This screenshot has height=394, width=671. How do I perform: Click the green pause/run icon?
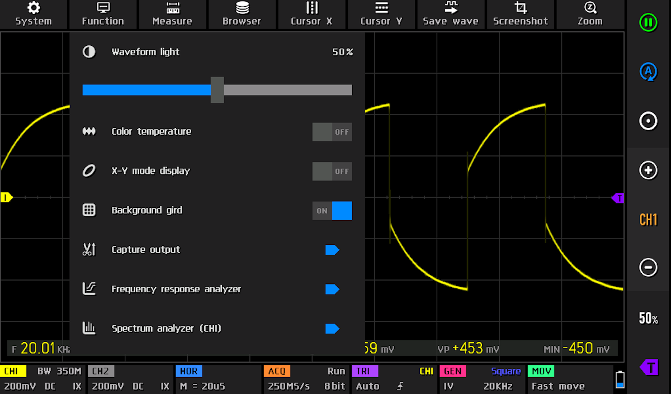click(648, 23)
